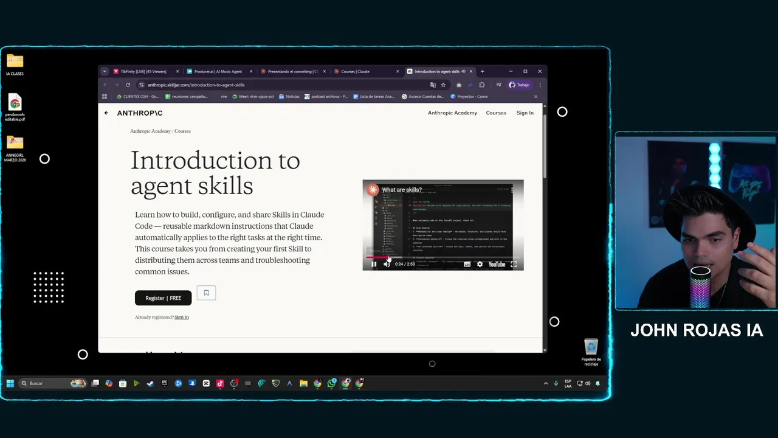Open Courses in the page header
The height and width of the screenshot is (438, 778).
[x=496, y=113]
